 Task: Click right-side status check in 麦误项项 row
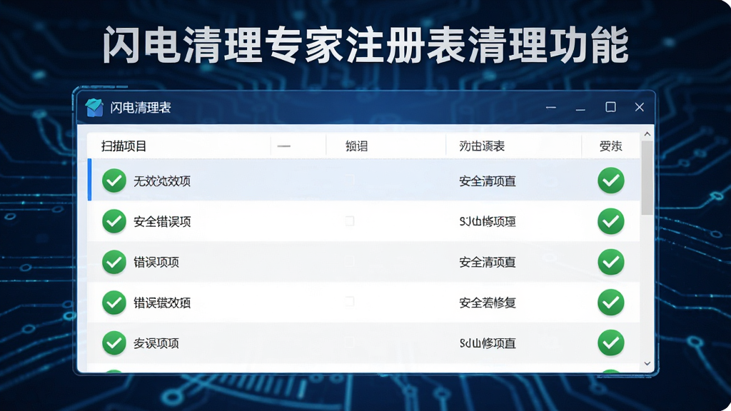pos(611,342)
